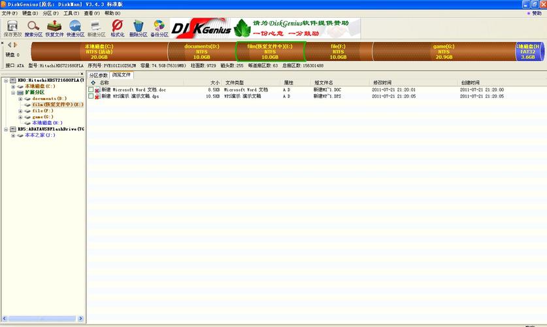
Task: Select 本本之家 (J:) in the tree
Action: pyautogui.click(x=40, y=135)
